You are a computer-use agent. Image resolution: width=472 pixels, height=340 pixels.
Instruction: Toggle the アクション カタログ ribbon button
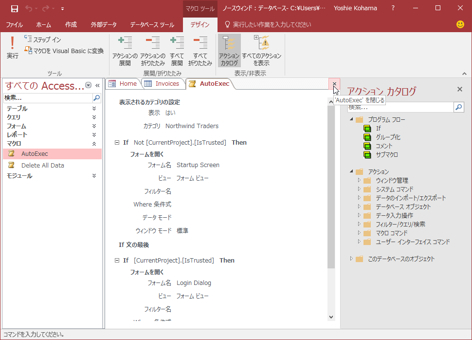click(229, 51)
